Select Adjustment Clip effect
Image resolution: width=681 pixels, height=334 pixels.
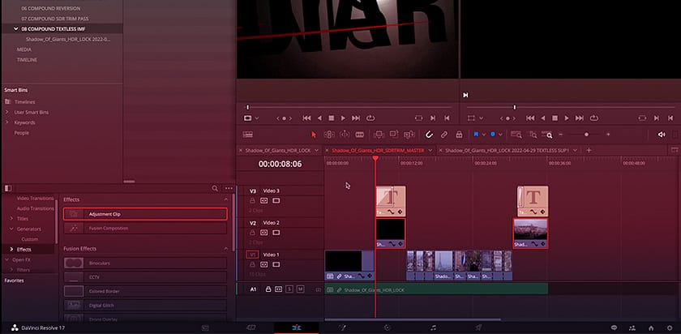145,214
